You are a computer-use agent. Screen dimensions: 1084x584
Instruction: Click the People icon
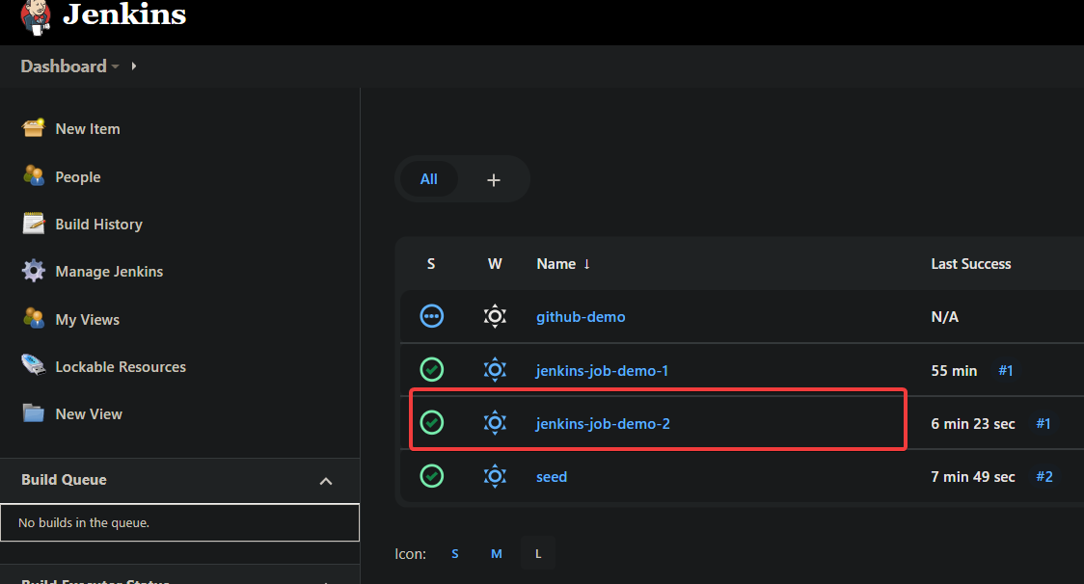coord(33,175)
